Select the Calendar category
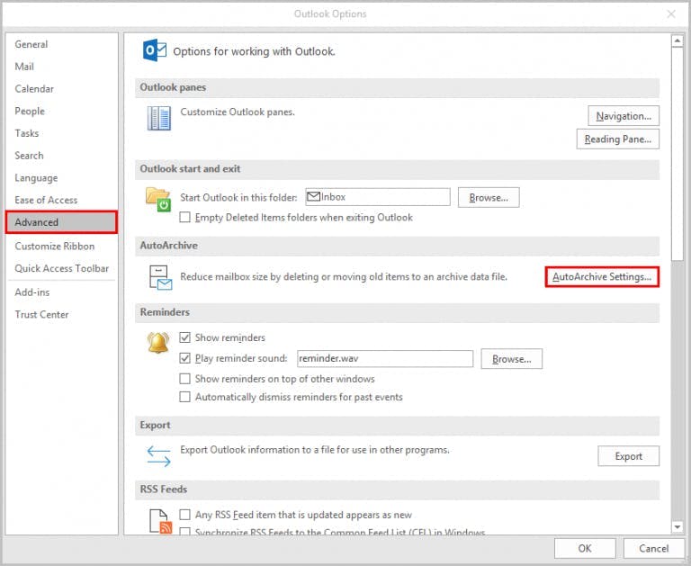Screen dimensions: 691x566 pos(62,89)
